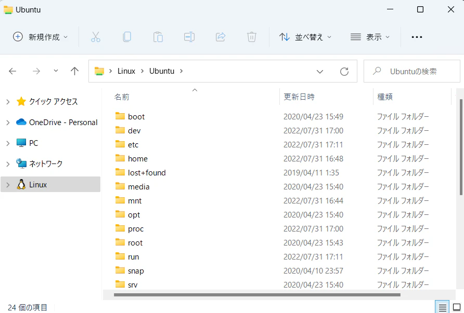Open the three-dot See more menu
Screen dimensions: 464x313
417,37
